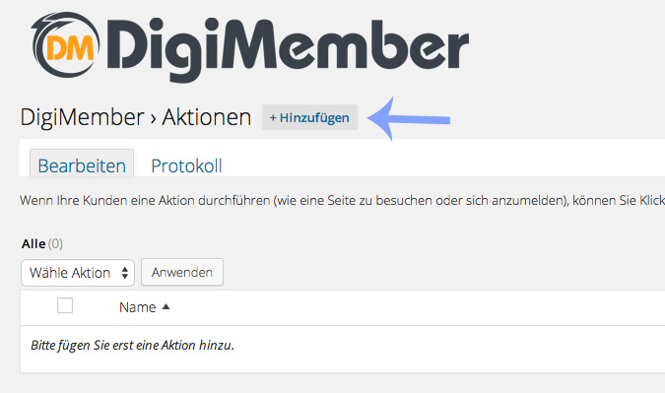Open the Protokoll tab
This screenshot has height=393, width=665.
click(x=186, y=165)
